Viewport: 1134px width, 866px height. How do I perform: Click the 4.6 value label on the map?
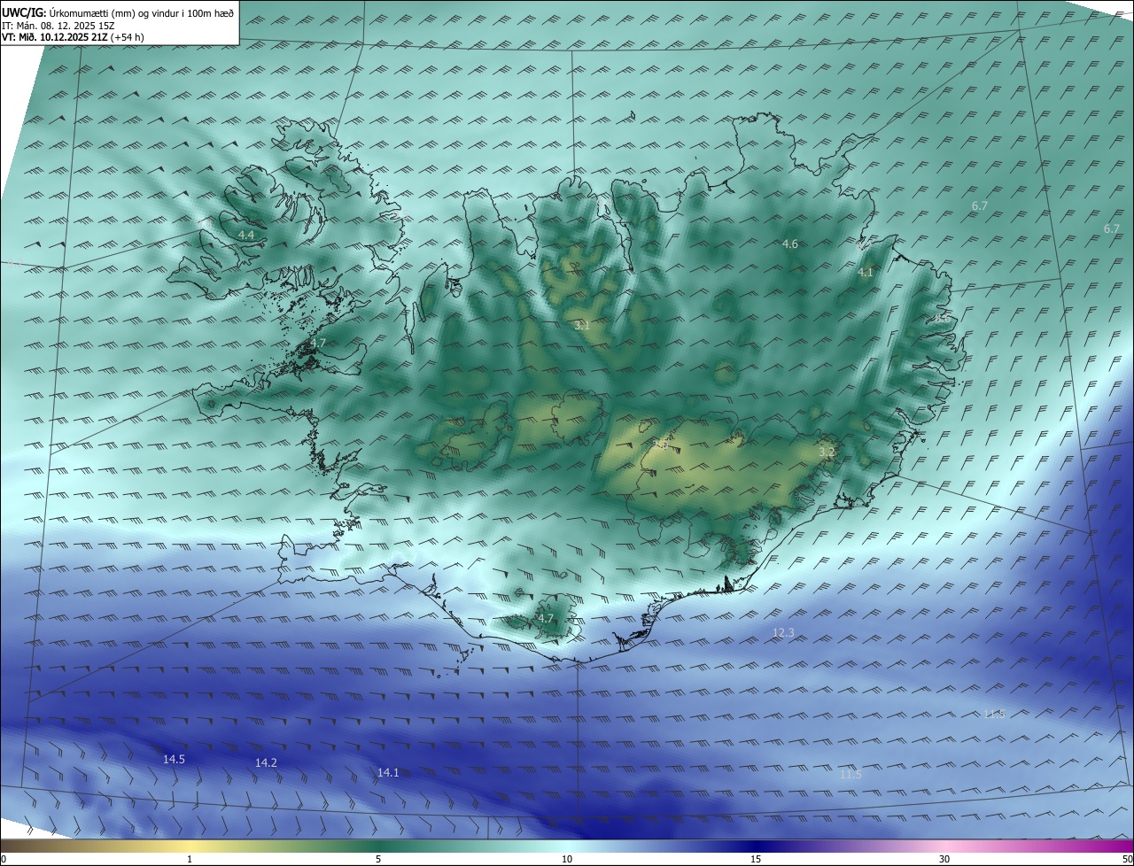coord(790,244)
